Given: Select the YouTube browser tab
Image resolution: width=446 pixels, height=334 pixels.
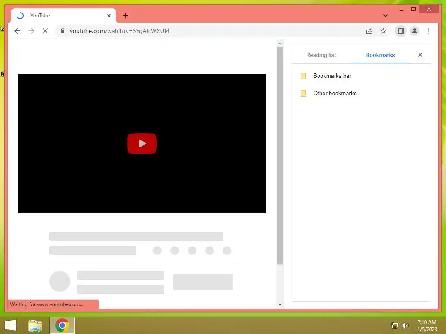Looking at the screenshot, I should point(64,16).
